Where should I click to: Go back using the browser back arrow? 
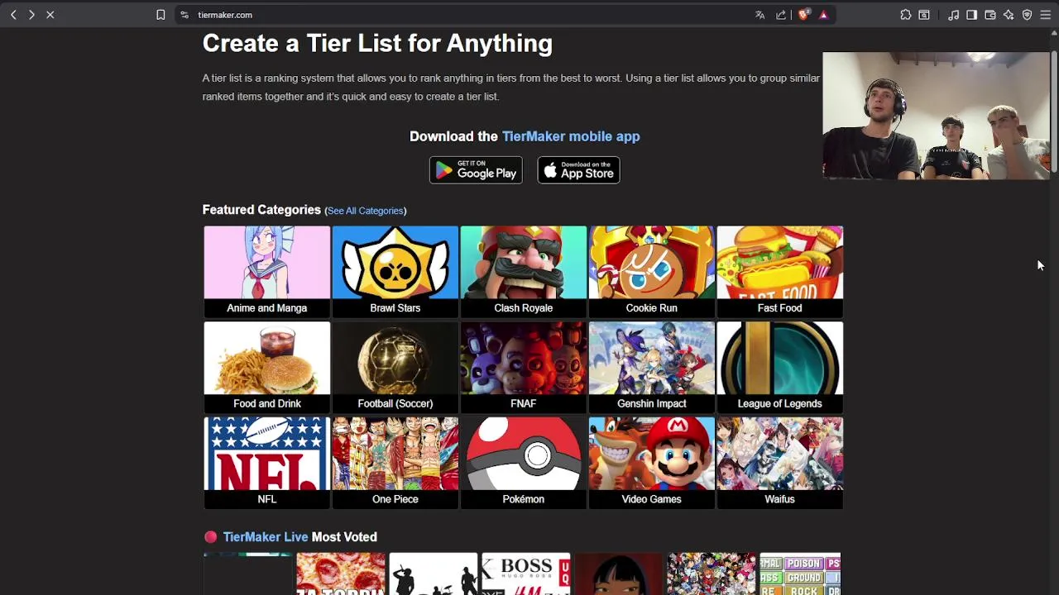point(13,15)
